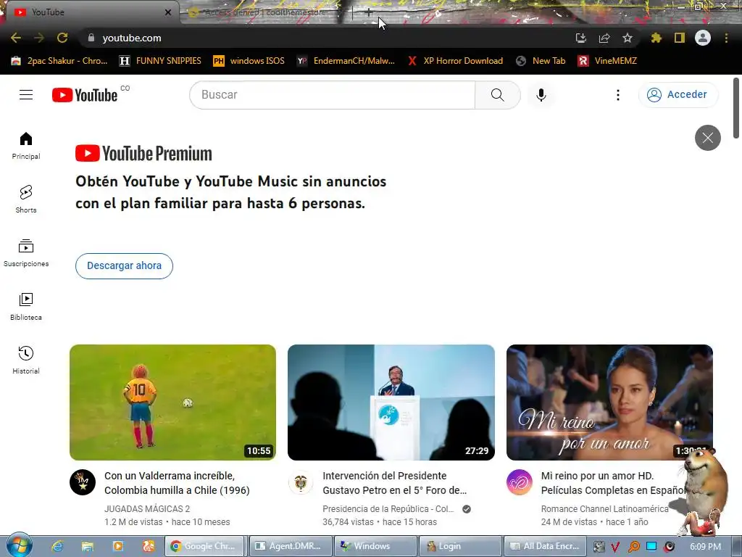Viewport: 742px width, 557px height.
Task: Click the Acceder sign-in button
Action: point(678,95)
